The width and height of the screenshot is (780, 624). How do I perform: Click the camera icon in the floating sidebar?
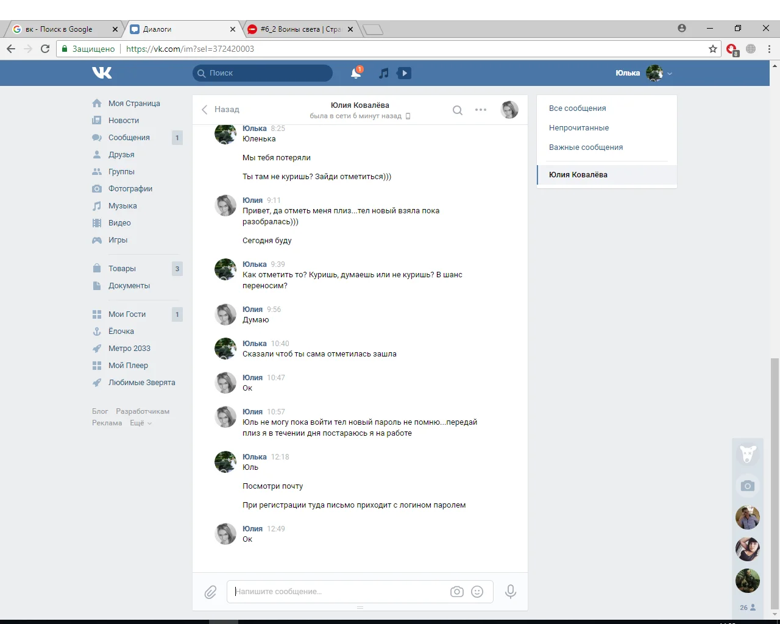[748, 486]
